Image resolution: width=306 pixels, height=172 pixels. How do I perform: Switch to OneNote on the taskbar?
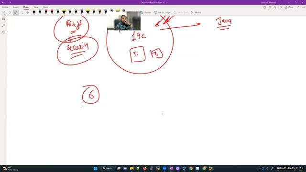coord(171,168)
